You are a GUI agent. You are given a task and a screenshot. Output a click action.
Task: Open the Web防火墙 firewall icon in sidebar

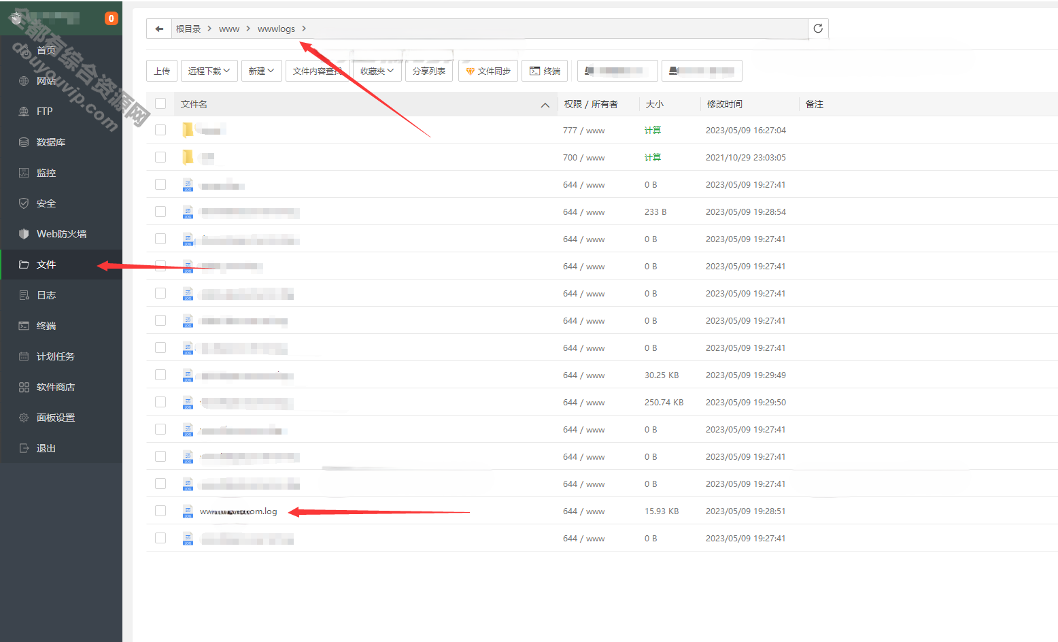point(24,234)
